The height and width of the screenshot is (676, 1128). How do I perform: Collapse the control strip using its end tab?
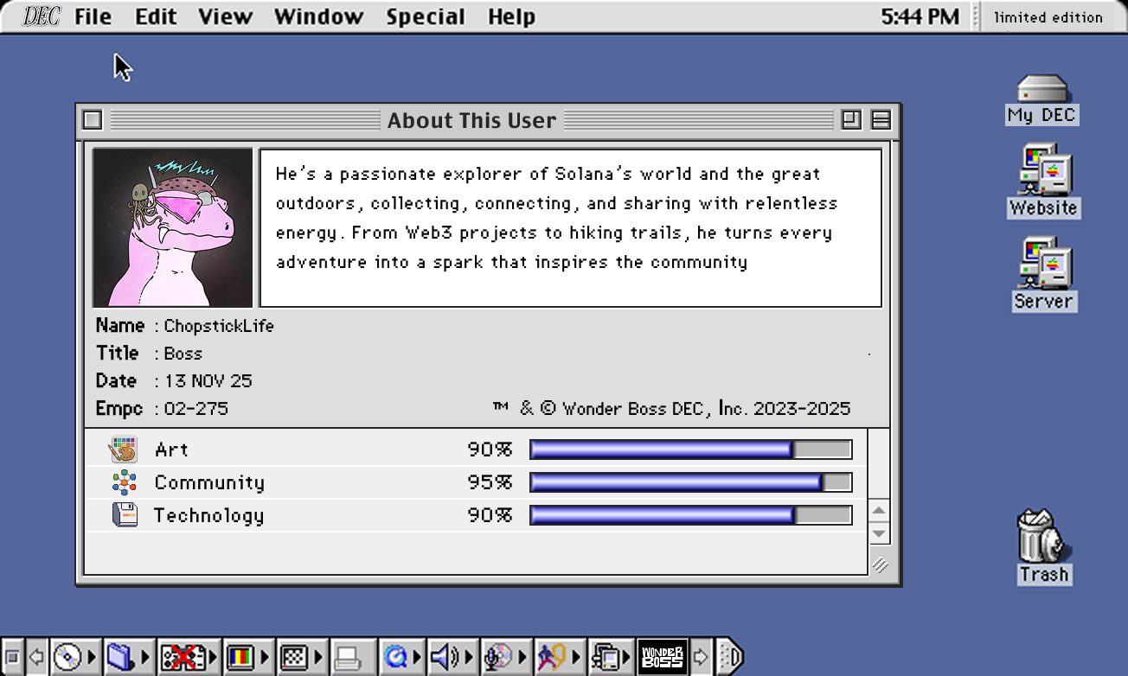click(x=728, y=658)
